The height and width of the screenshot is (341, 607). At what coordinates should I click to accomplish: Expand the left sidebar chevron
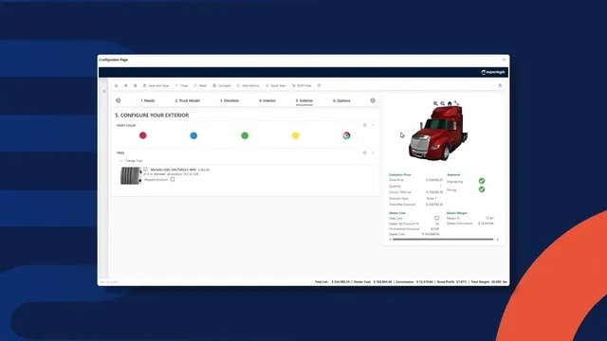coord(103,82)
